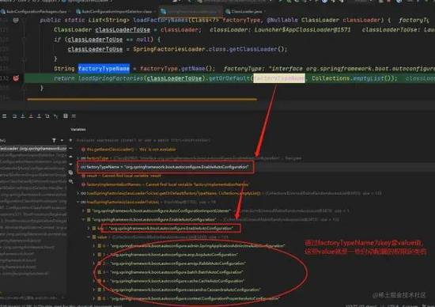Click the show watches glasses icon
Image resolution: width=435 pixels, height=307 pixels.
(x=70, y=181)
